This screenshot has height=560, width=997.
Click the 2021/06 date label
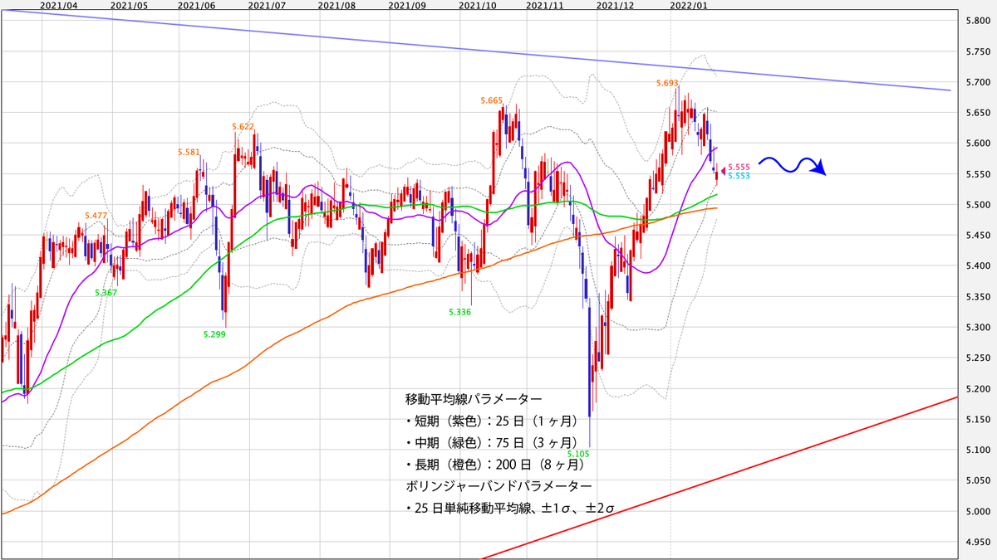(197, 5)
